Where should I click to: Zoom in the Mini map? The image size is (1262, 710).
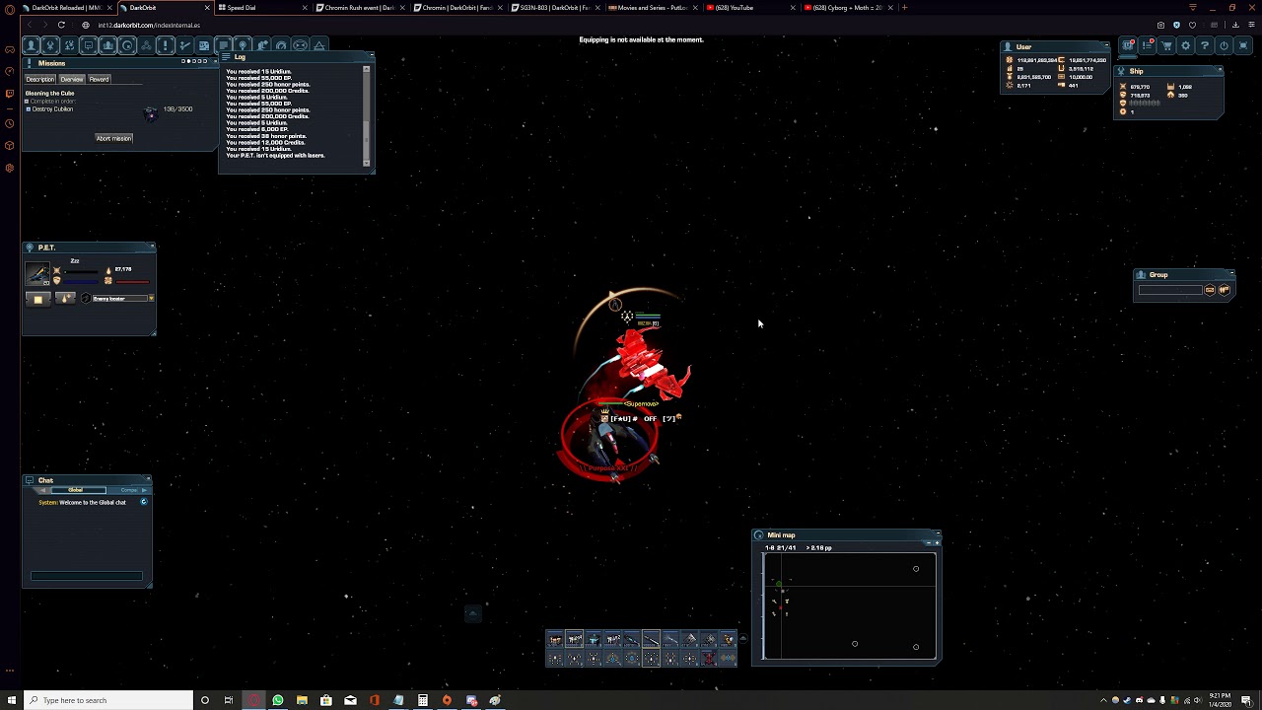point(937,543)
